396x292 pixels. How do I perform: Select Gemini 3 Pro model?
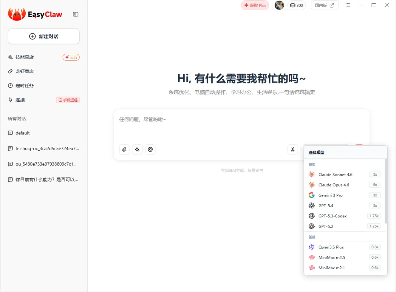[344, 195]
